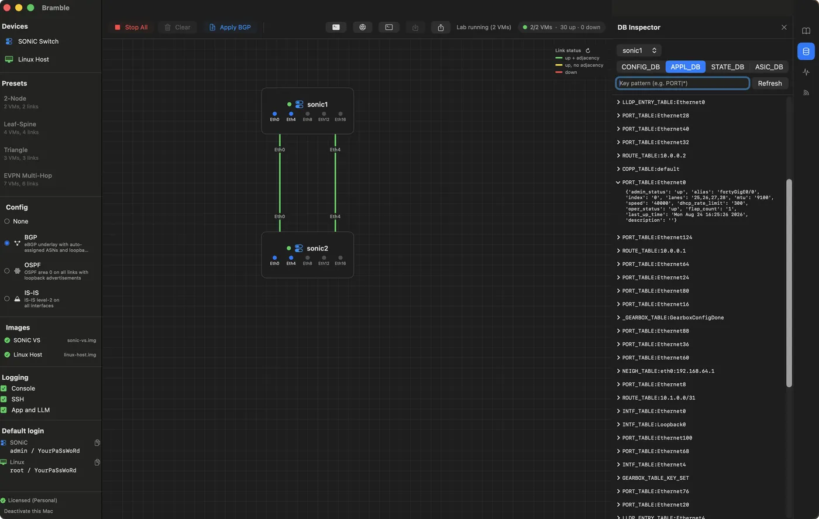Select the IS-IS config radio button

tap(7, 298)
